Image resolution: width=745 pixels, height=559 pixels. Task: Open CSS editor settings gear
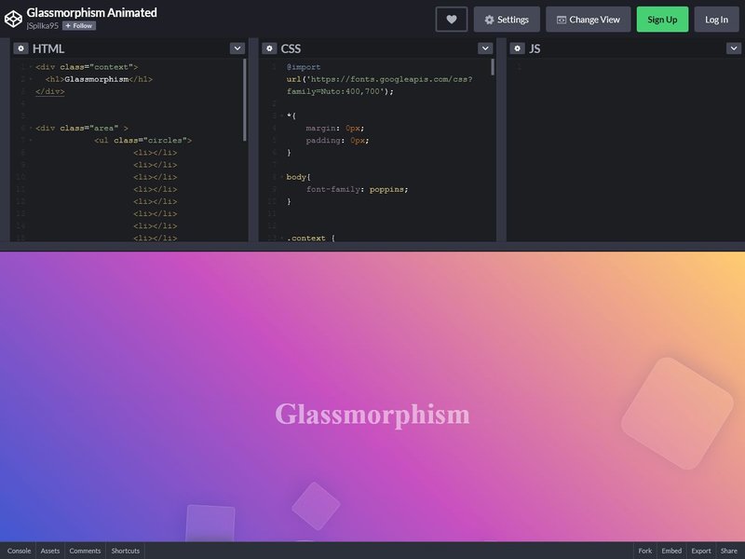point(269,48)
